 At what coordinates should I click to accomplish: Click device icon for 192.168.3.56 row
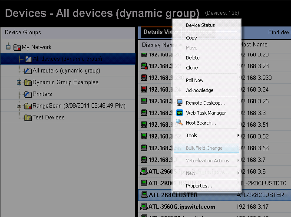pos(144,148)
